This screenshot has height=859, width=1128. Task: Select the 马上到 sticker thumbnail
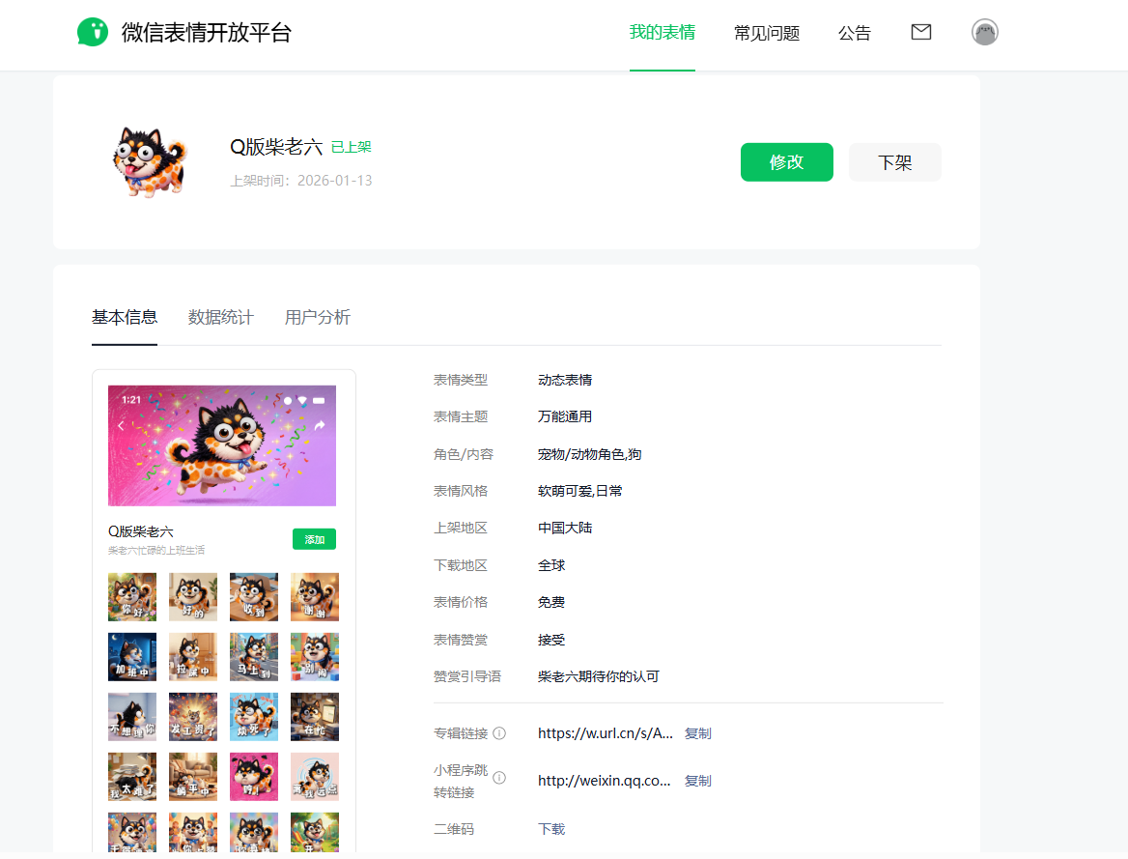(x=254, y=657)
